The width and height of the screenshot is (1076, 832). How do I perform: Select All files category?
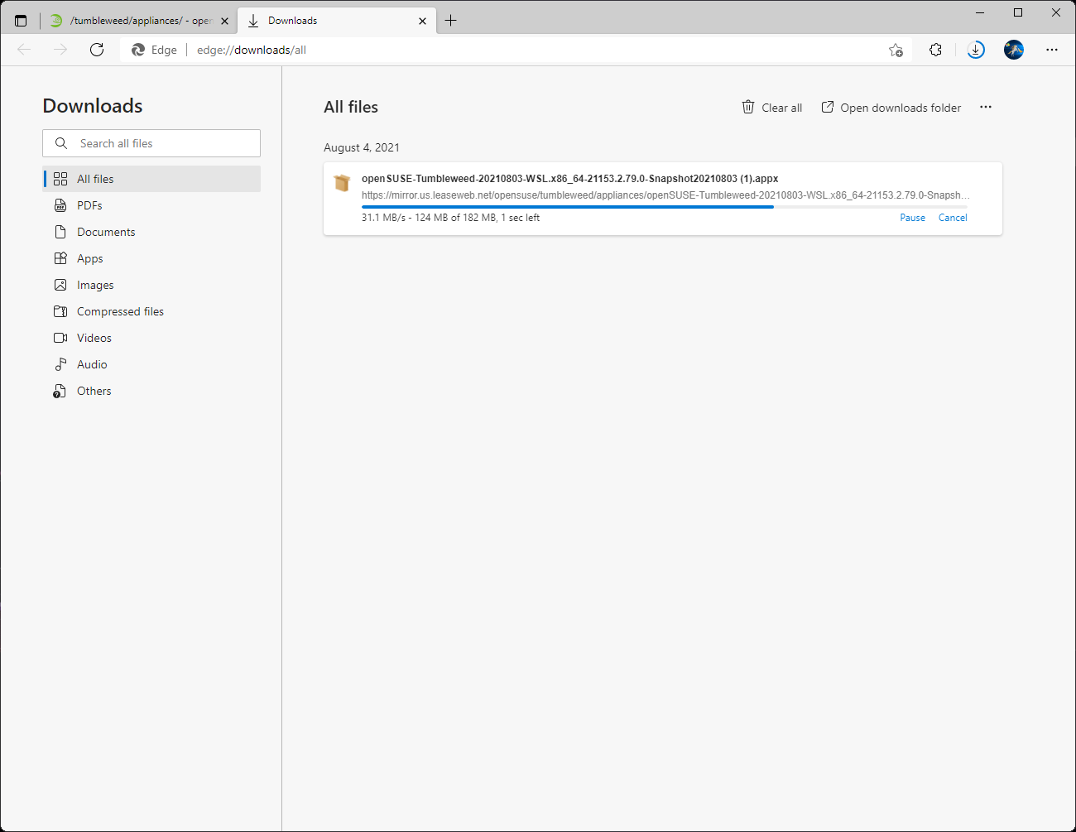pos(151,179)
